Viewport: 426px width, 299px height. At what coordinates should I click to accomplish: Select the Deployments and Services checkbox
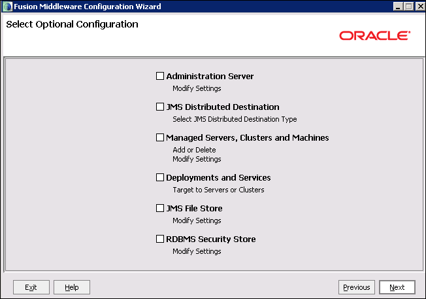[160, 177]
